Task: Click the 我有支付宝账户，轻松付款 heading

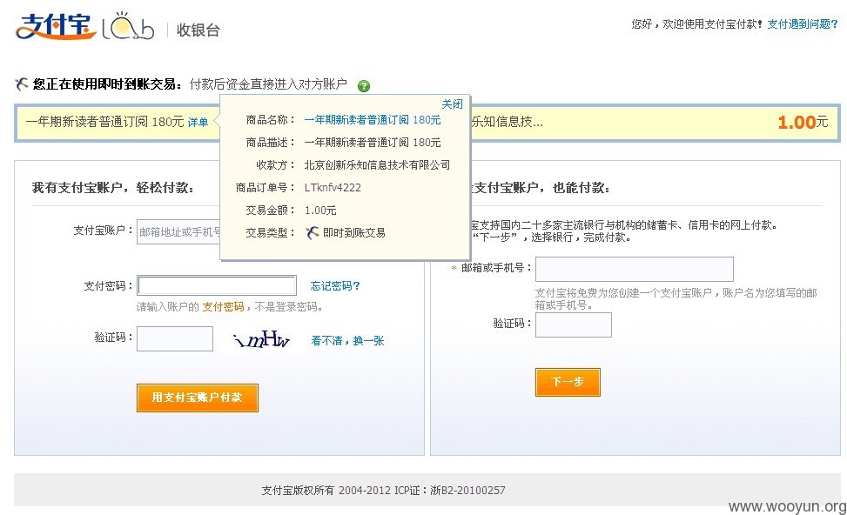Action: click(113, 188)
